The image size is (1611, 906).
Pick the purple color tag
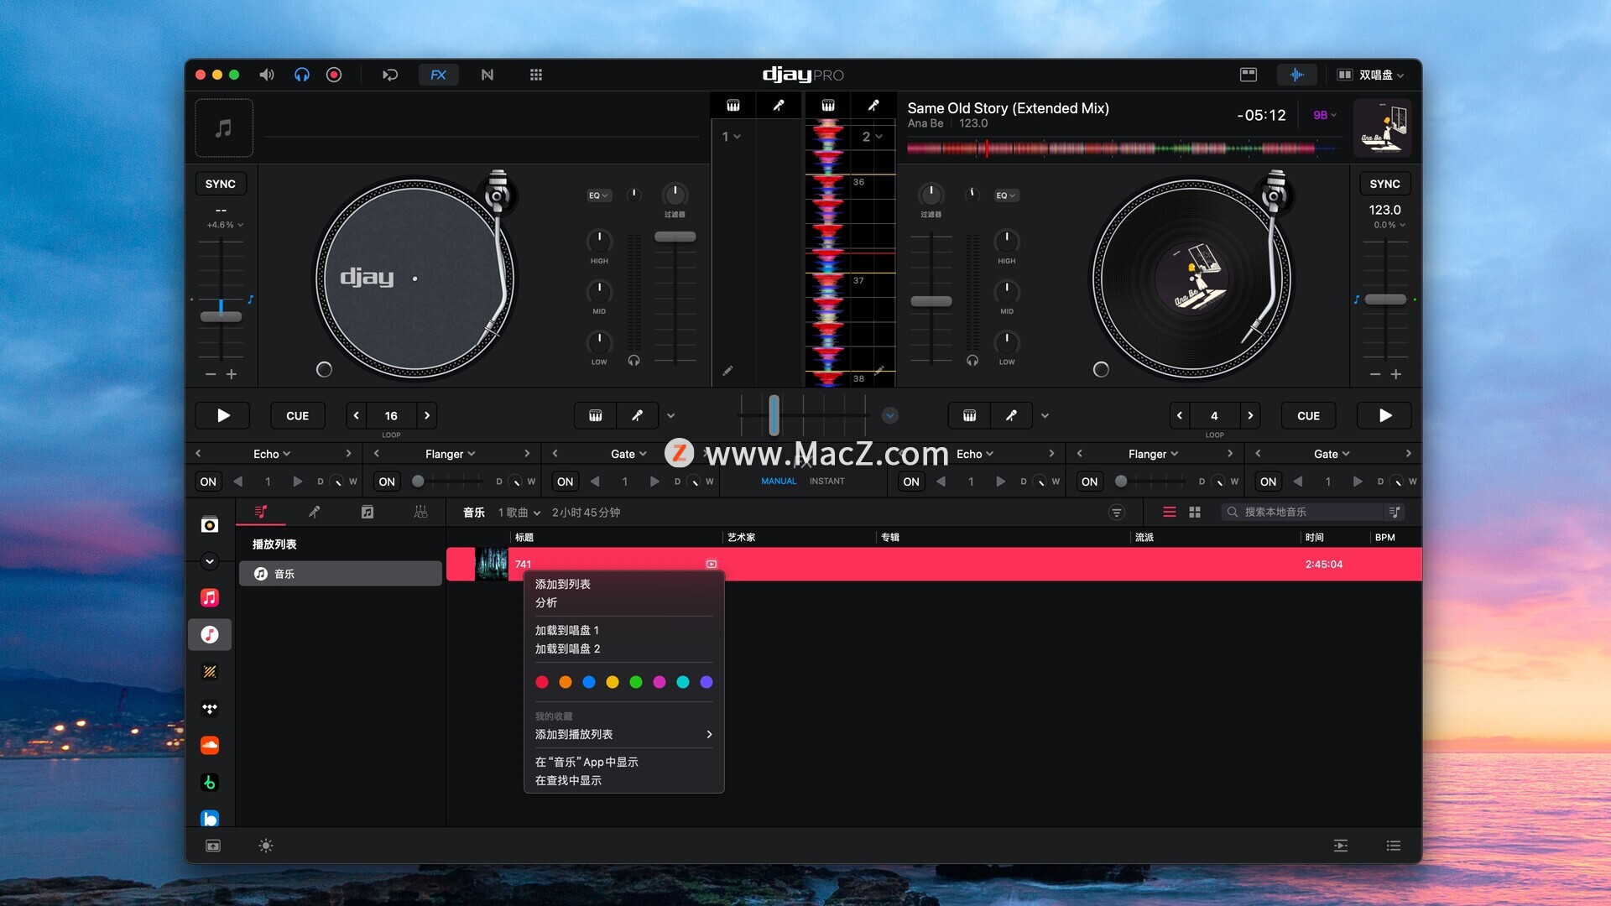[x=706, y=682]
